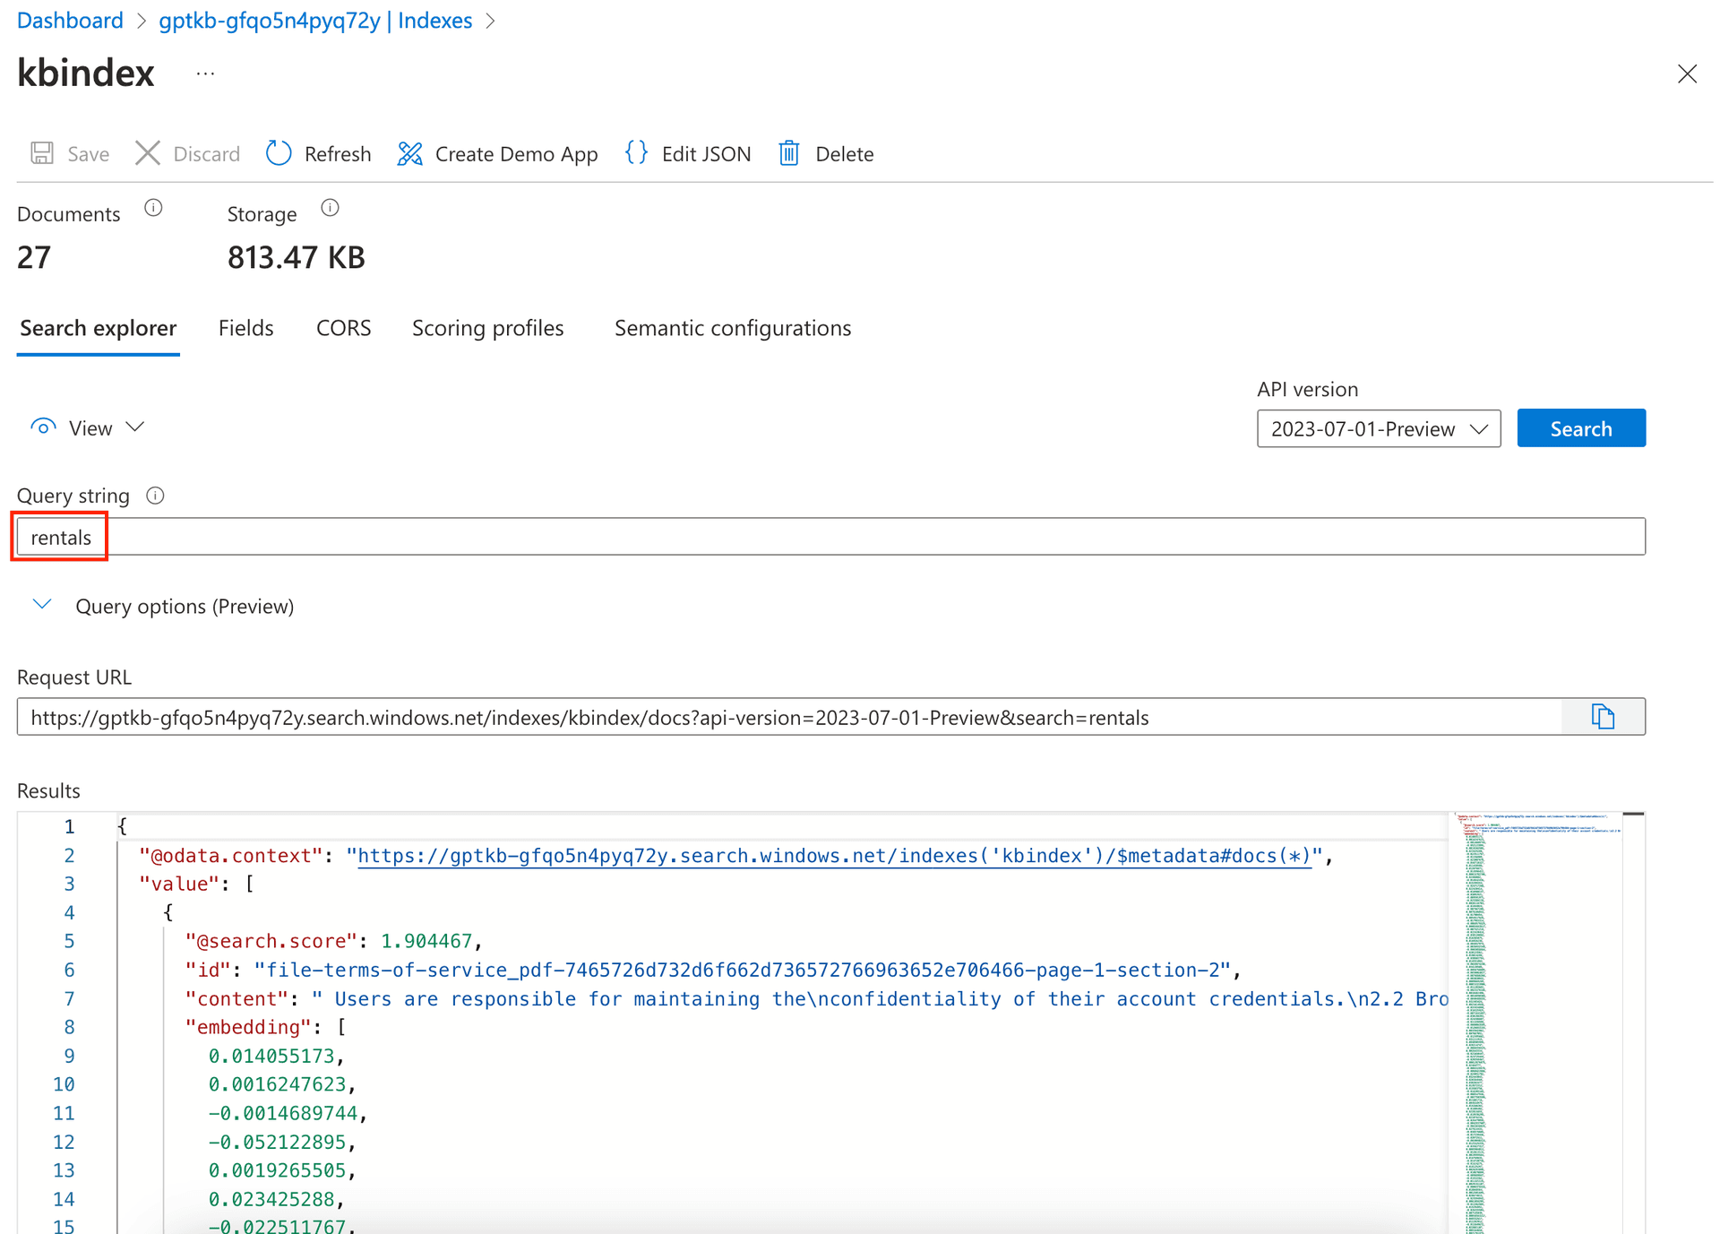Click line number 3 in results gutter

pos(69,884)
